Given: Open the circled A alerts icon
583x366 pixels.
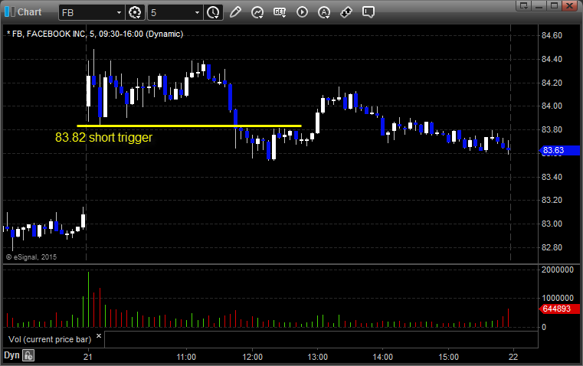Looking at the screenshot, I should pos(324,12).
